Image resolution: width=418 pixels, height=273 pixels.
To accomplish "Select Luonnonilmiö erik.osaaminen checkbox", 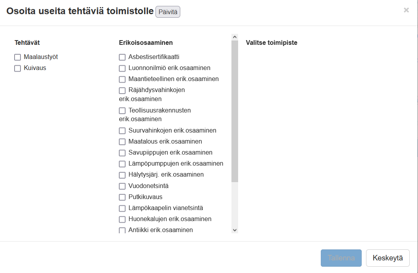I will click(x=122, y=68).
